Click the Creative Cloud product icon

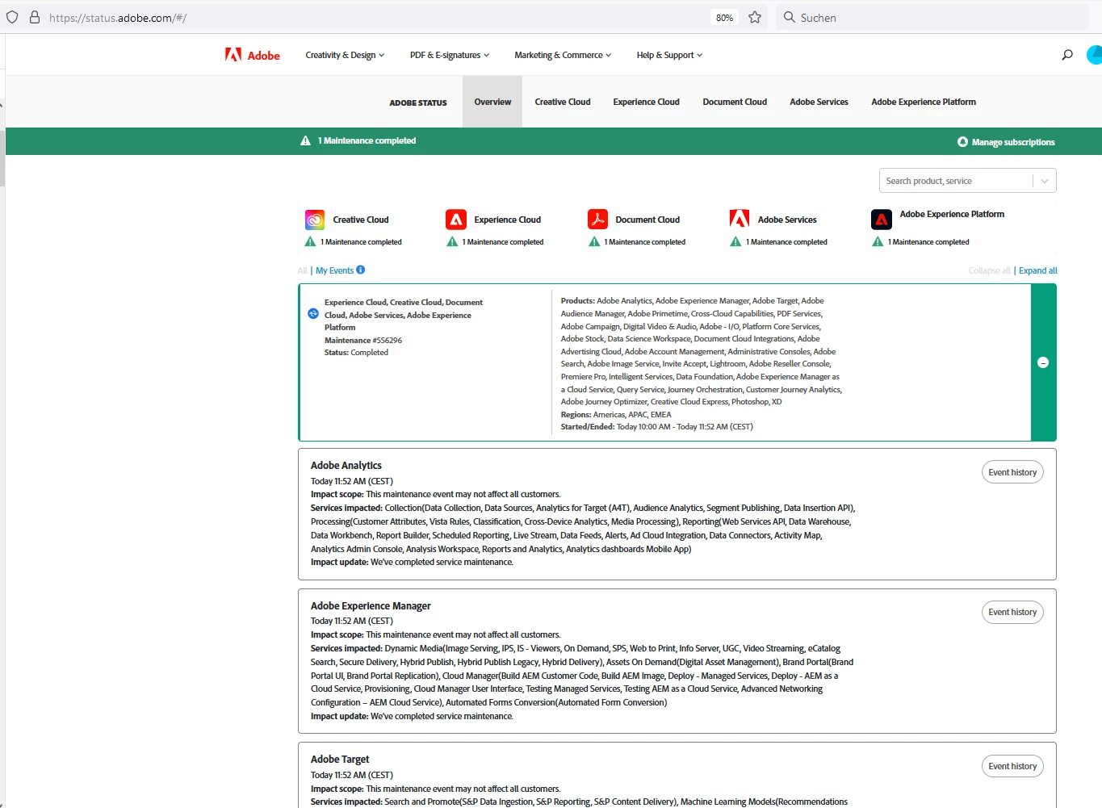tap(315, 220)
